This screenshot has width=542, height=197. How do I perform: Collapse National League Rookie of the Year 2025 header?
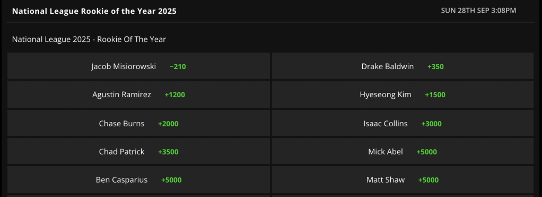94,11
